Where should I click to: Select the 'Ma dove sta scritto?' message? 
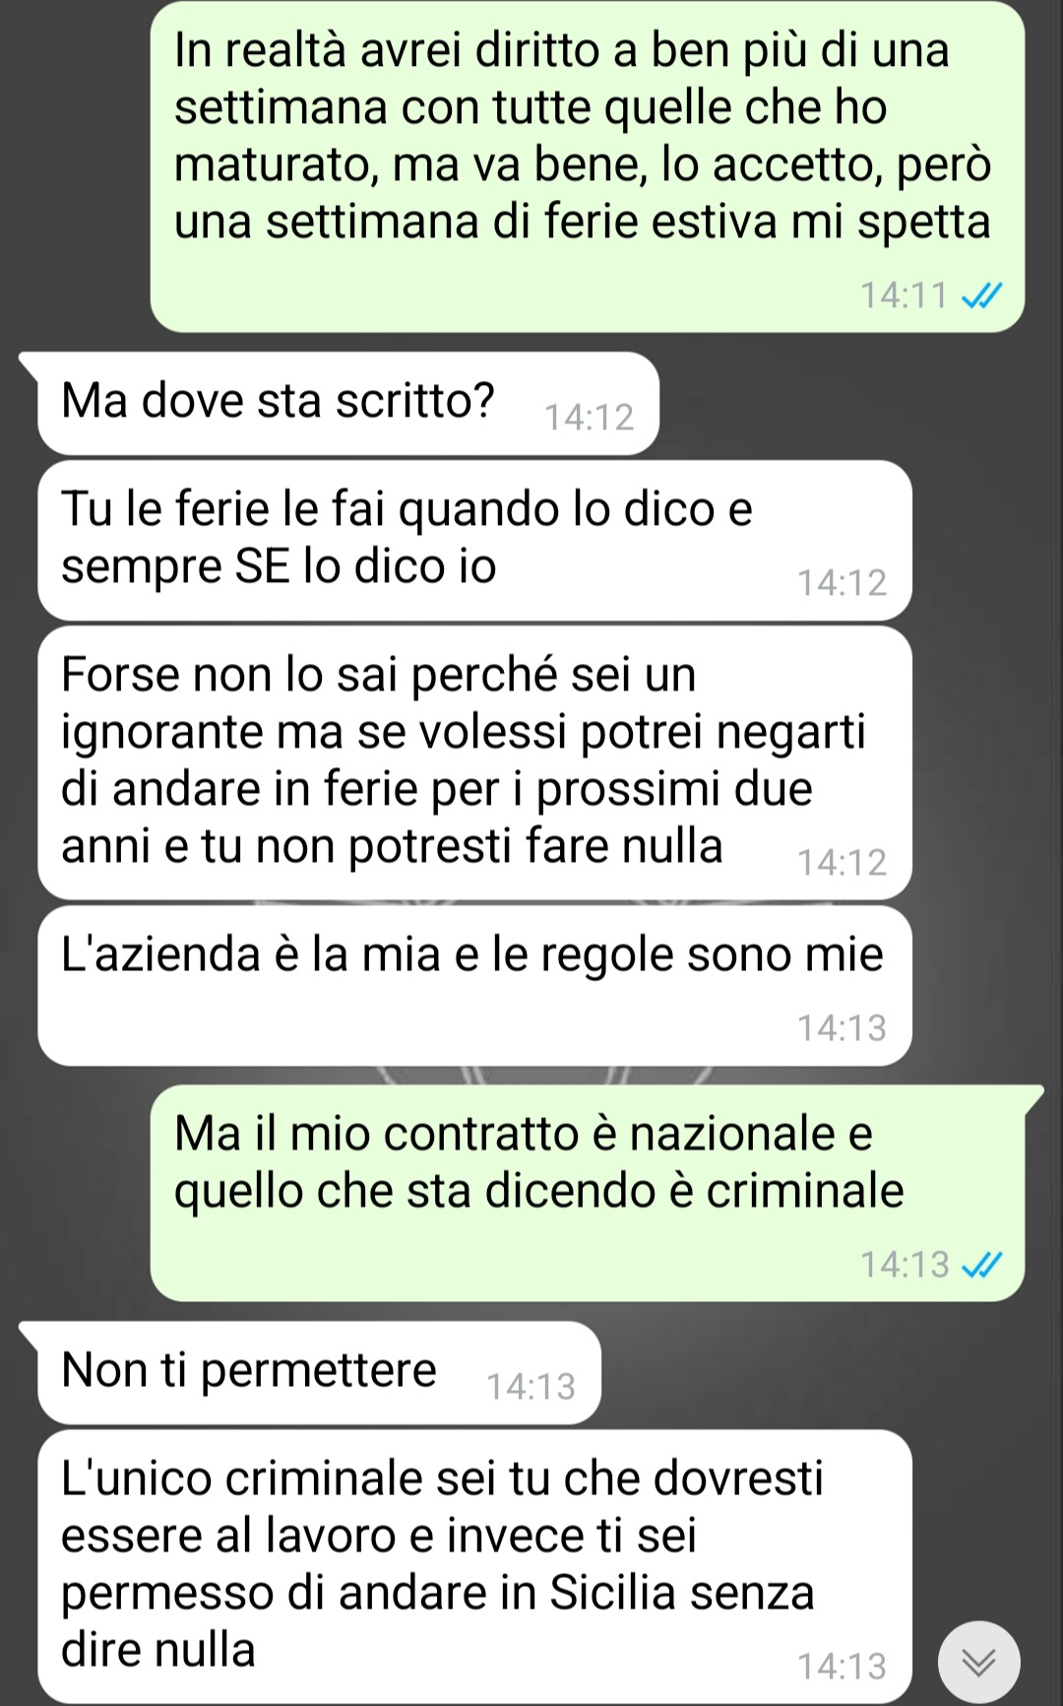coord(347,403)
